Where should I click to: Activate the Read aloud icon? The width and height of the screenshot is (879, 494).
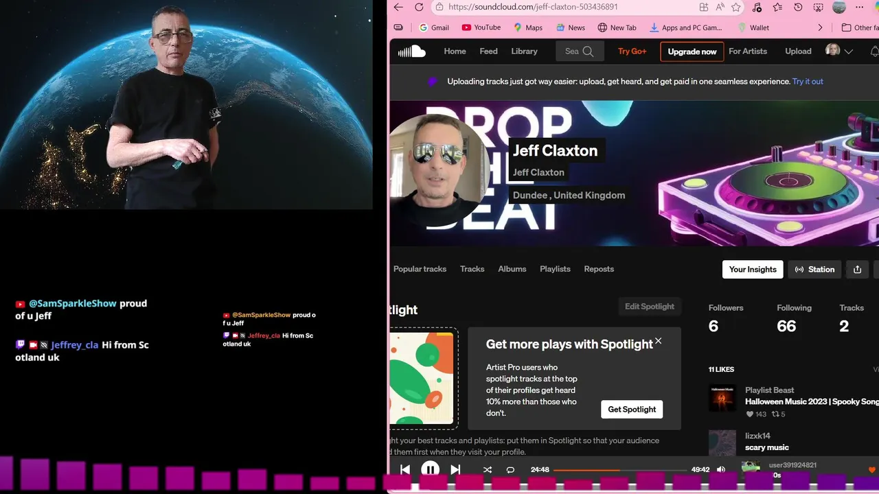720,7
